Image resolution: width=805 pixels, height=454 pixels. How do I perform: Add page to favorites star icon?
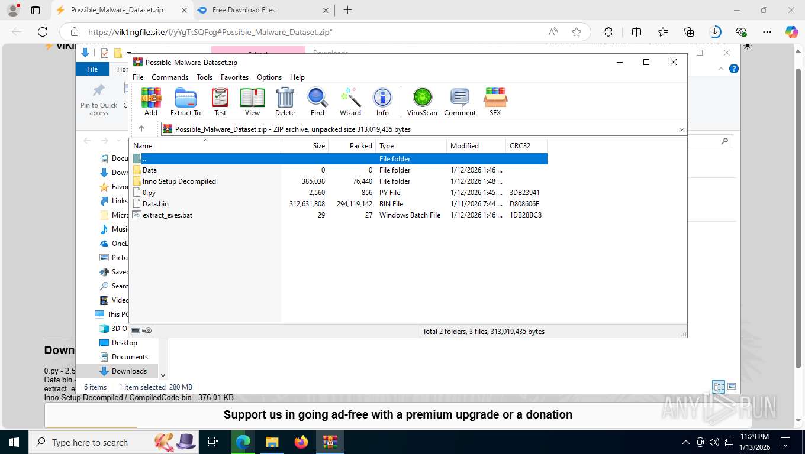(577, 32)
